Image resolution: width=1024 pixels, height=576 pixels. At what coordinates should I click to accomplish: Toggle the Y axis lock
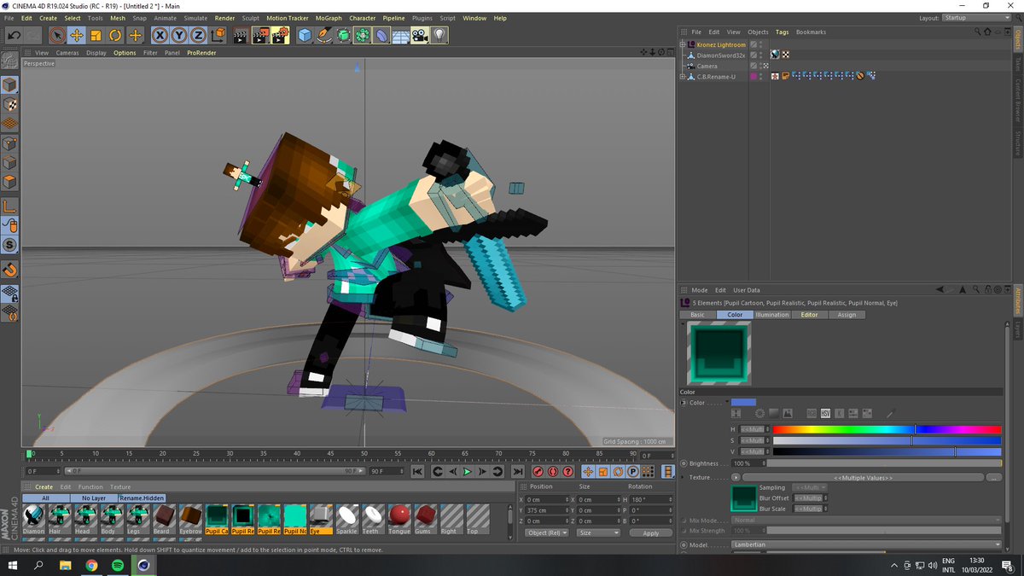tap(178, 35)
